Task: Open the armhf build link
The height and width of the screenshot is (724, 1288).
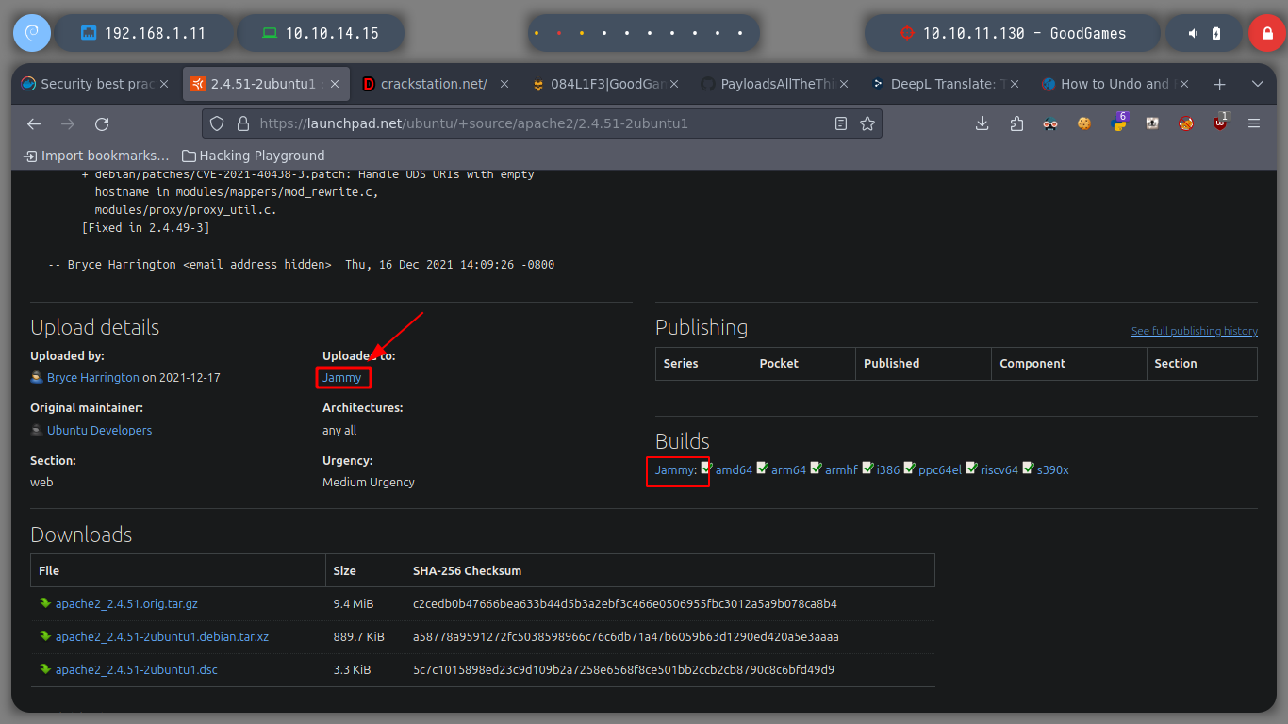Action: tap(842, 469)
